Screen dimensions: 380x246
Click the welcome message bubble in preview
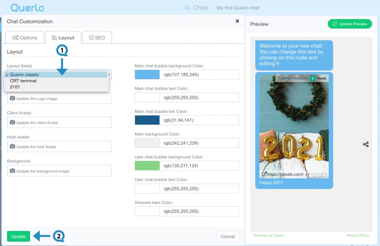coord(294,55)
